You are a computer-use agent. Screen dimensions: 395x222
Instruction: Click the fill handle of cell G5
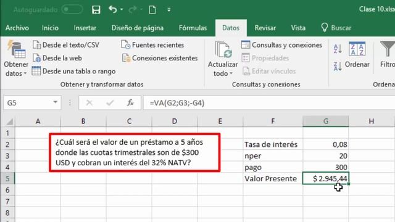349,184
